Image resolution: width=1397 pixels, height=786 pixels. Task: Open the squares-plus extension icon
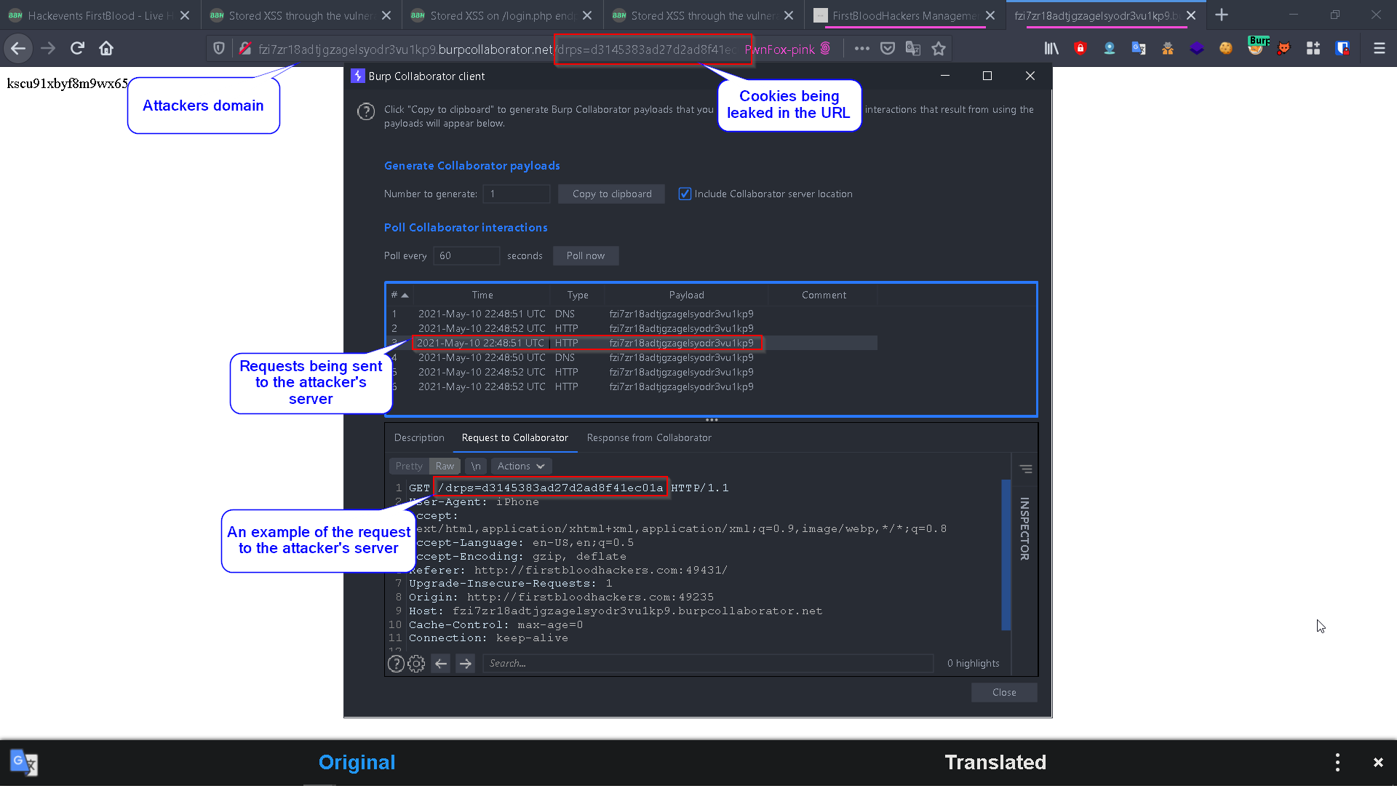(1313, 49)
